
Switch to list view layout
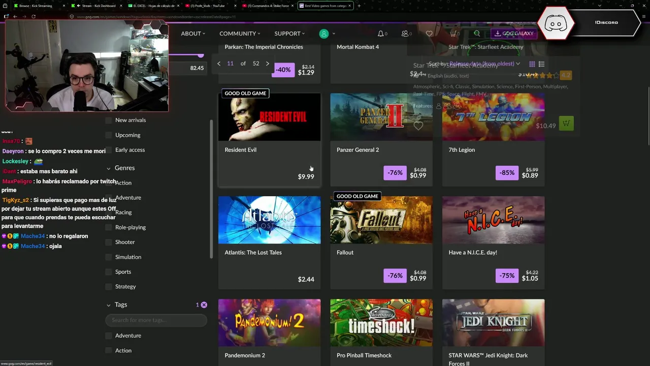[541, 64]
